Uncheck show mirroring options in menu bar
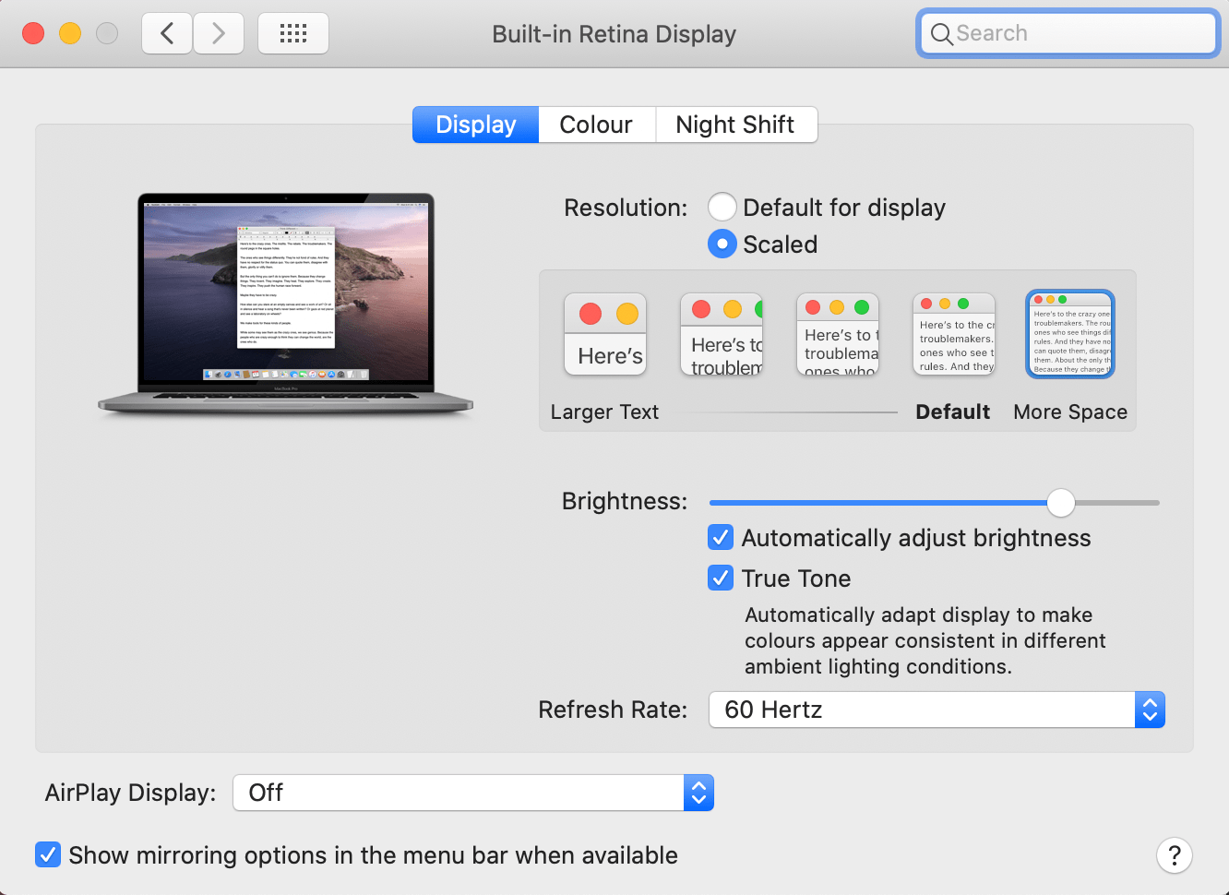Viewport: 1229px width, 895px height. (x=48, y=854)
